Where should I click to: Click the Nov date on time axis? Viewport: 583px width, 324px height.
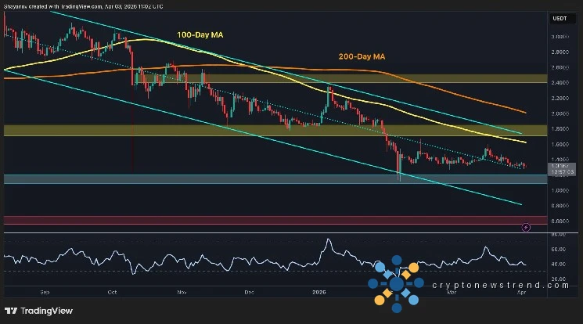click(181, 292)
